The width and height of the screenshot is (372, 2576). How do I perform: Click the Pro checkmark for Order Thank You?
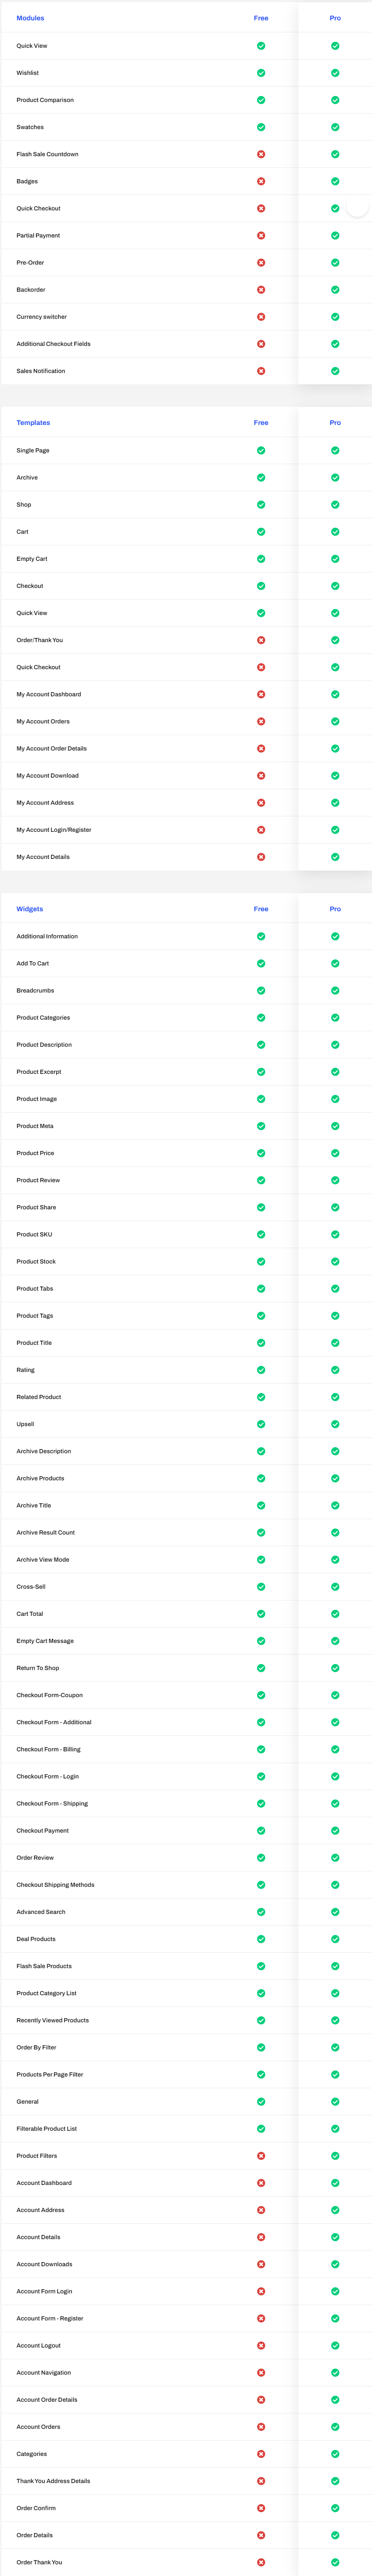(335, 2562)
